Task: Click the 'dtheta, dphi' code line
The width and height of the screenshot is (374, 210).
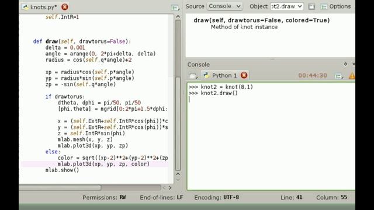Action: pyautogui.click(x=99, y=103)
